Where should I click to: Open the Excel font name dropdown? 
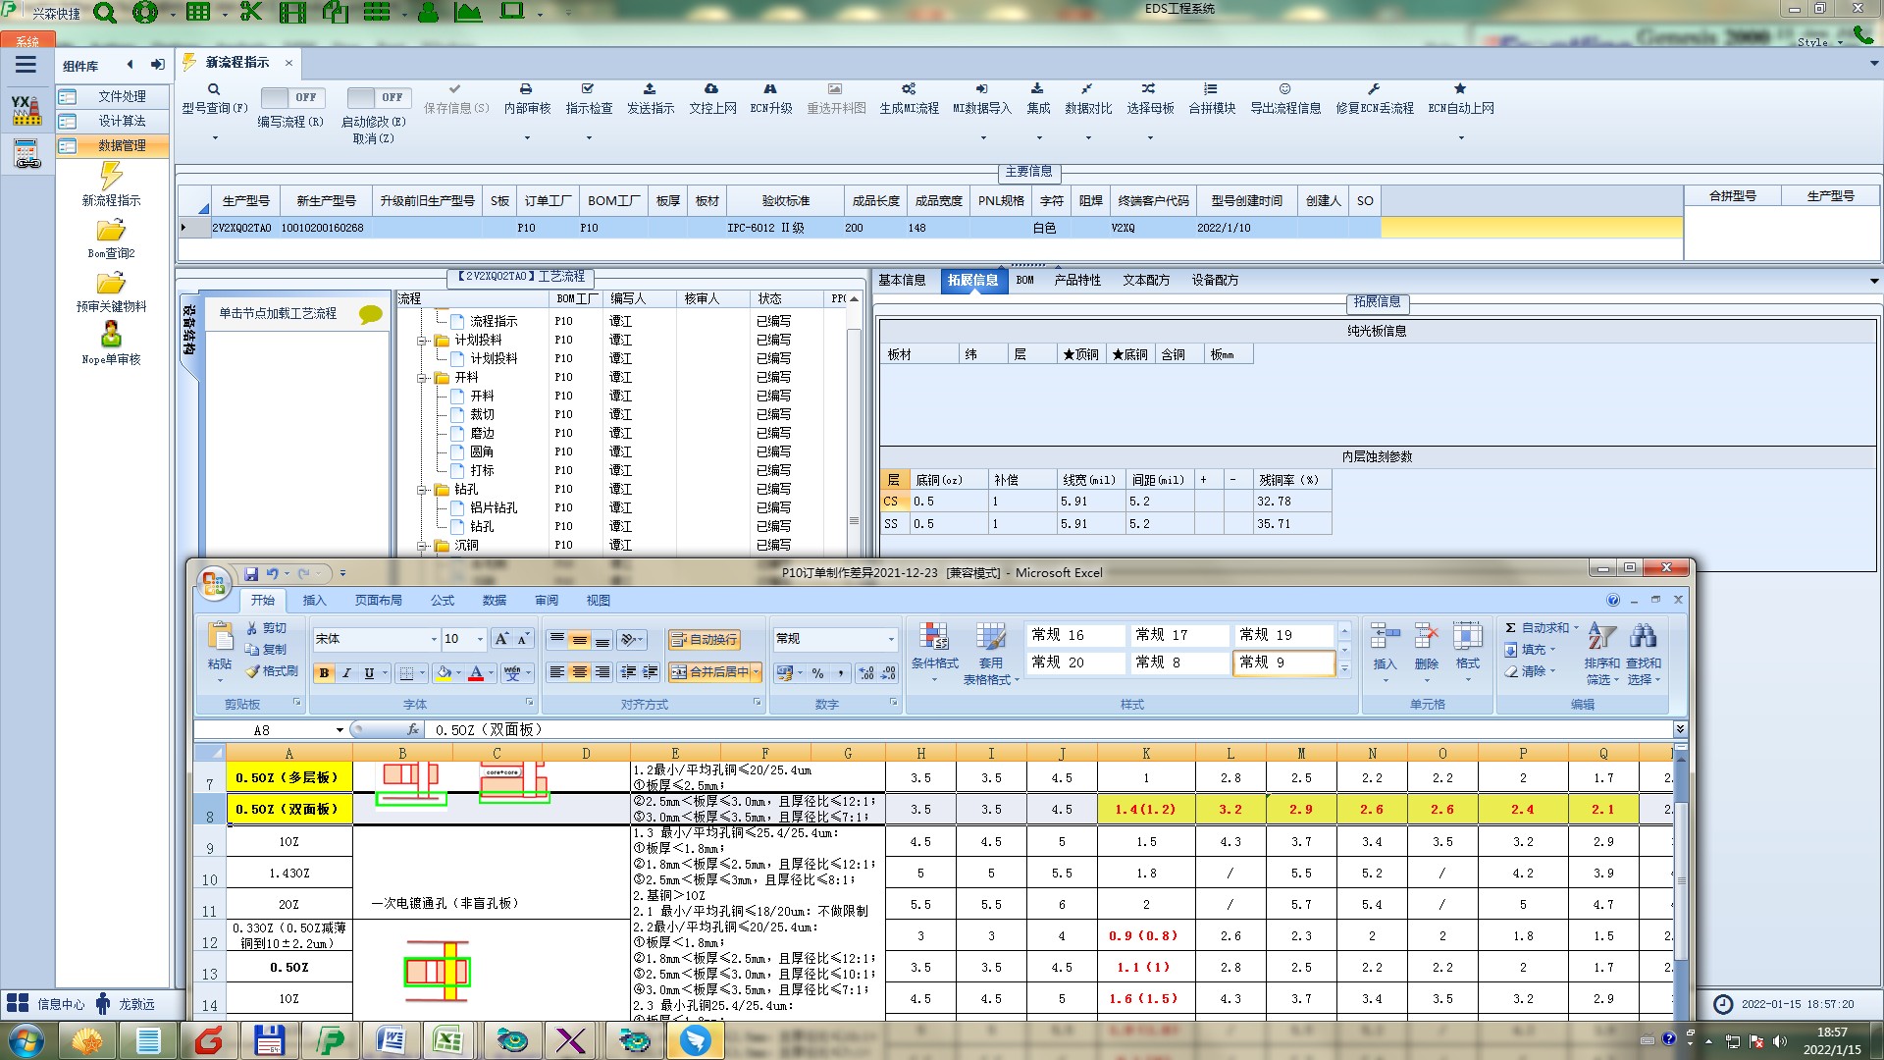tap(434, 640)
